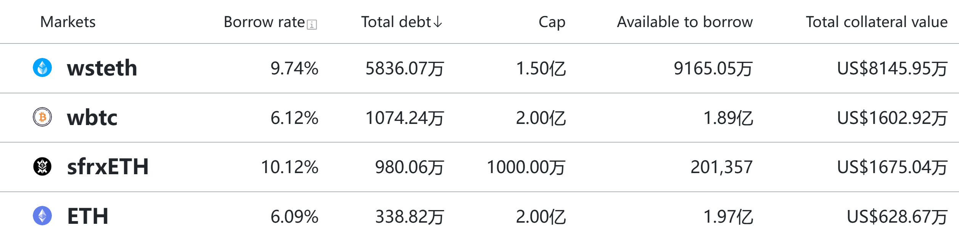Open the sfrxETH market row
The width and height of the screenshot is (959, 236).
pos(479,167)
